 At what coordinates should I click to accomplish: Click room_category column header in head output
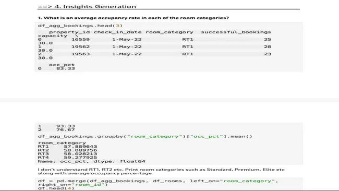click(169, 32)
